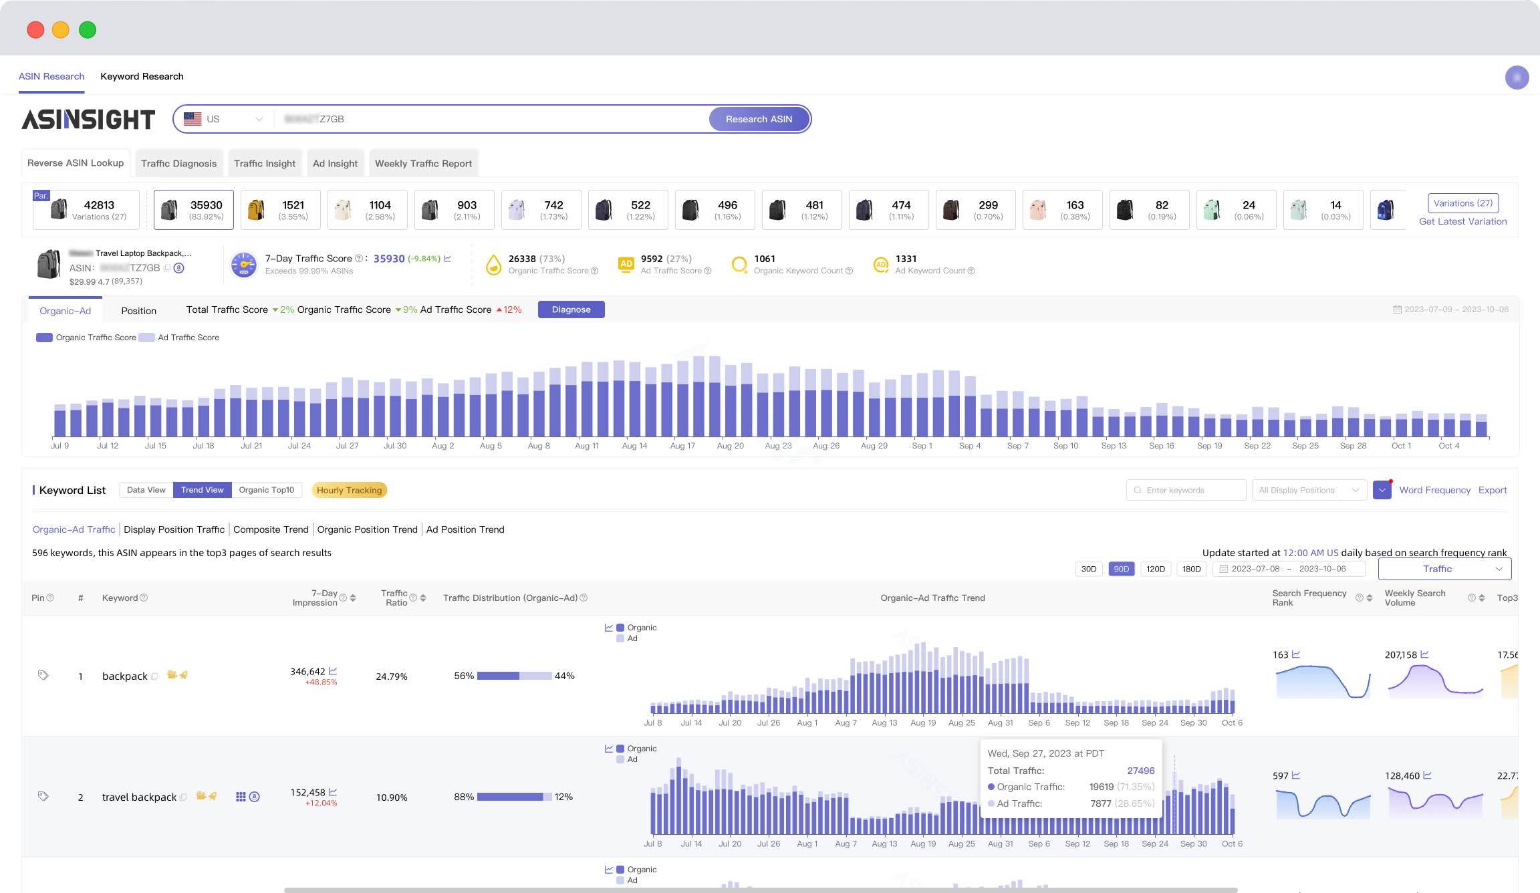Select the pink backpack 163 variation

[1062, 210]
